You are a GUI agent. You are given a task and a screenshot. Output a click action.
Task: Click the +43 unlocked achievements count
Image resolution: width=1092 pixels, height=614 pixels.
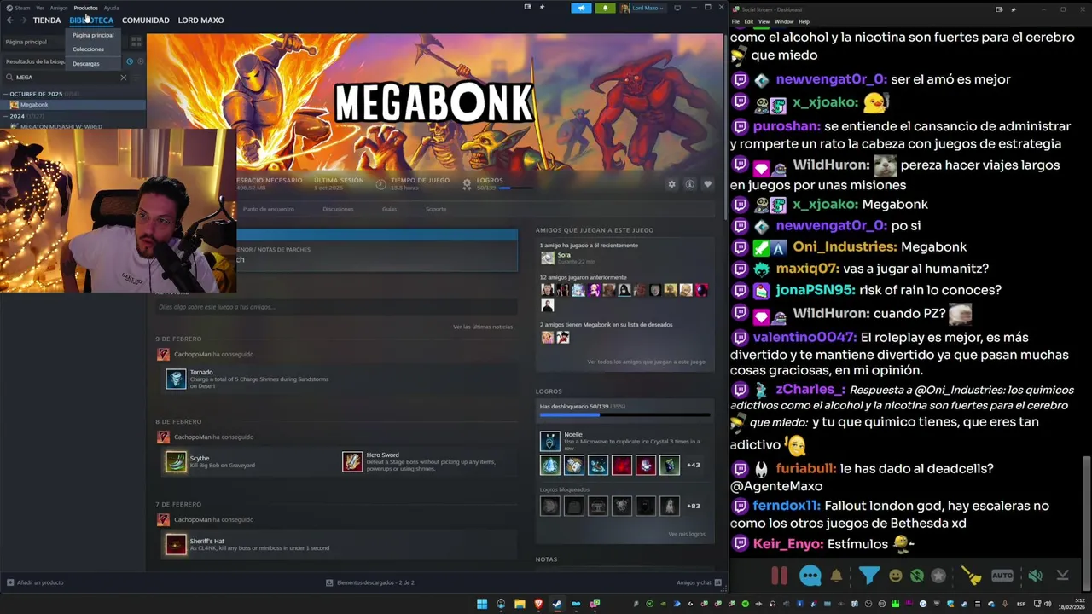click(x=694, y=465)
